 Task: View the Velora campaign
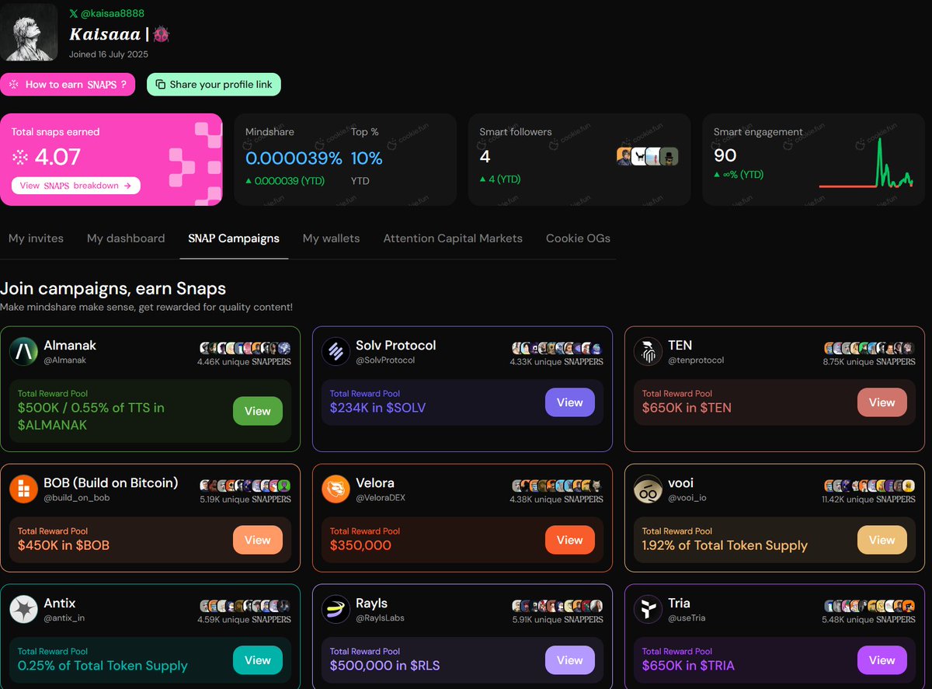point(569,540)
